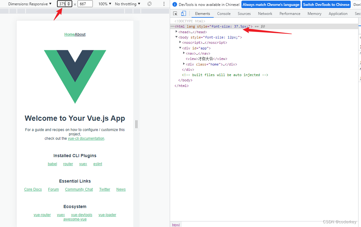Click Switch DevTools to Chinese button
This screenshot has width=361, height=227.
point(326,5)
